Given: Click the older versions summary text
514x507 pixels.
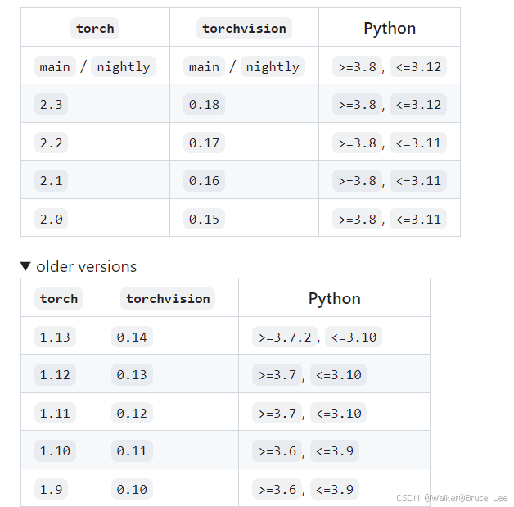Looking at the screenshot, I should (x=87, y=266).
